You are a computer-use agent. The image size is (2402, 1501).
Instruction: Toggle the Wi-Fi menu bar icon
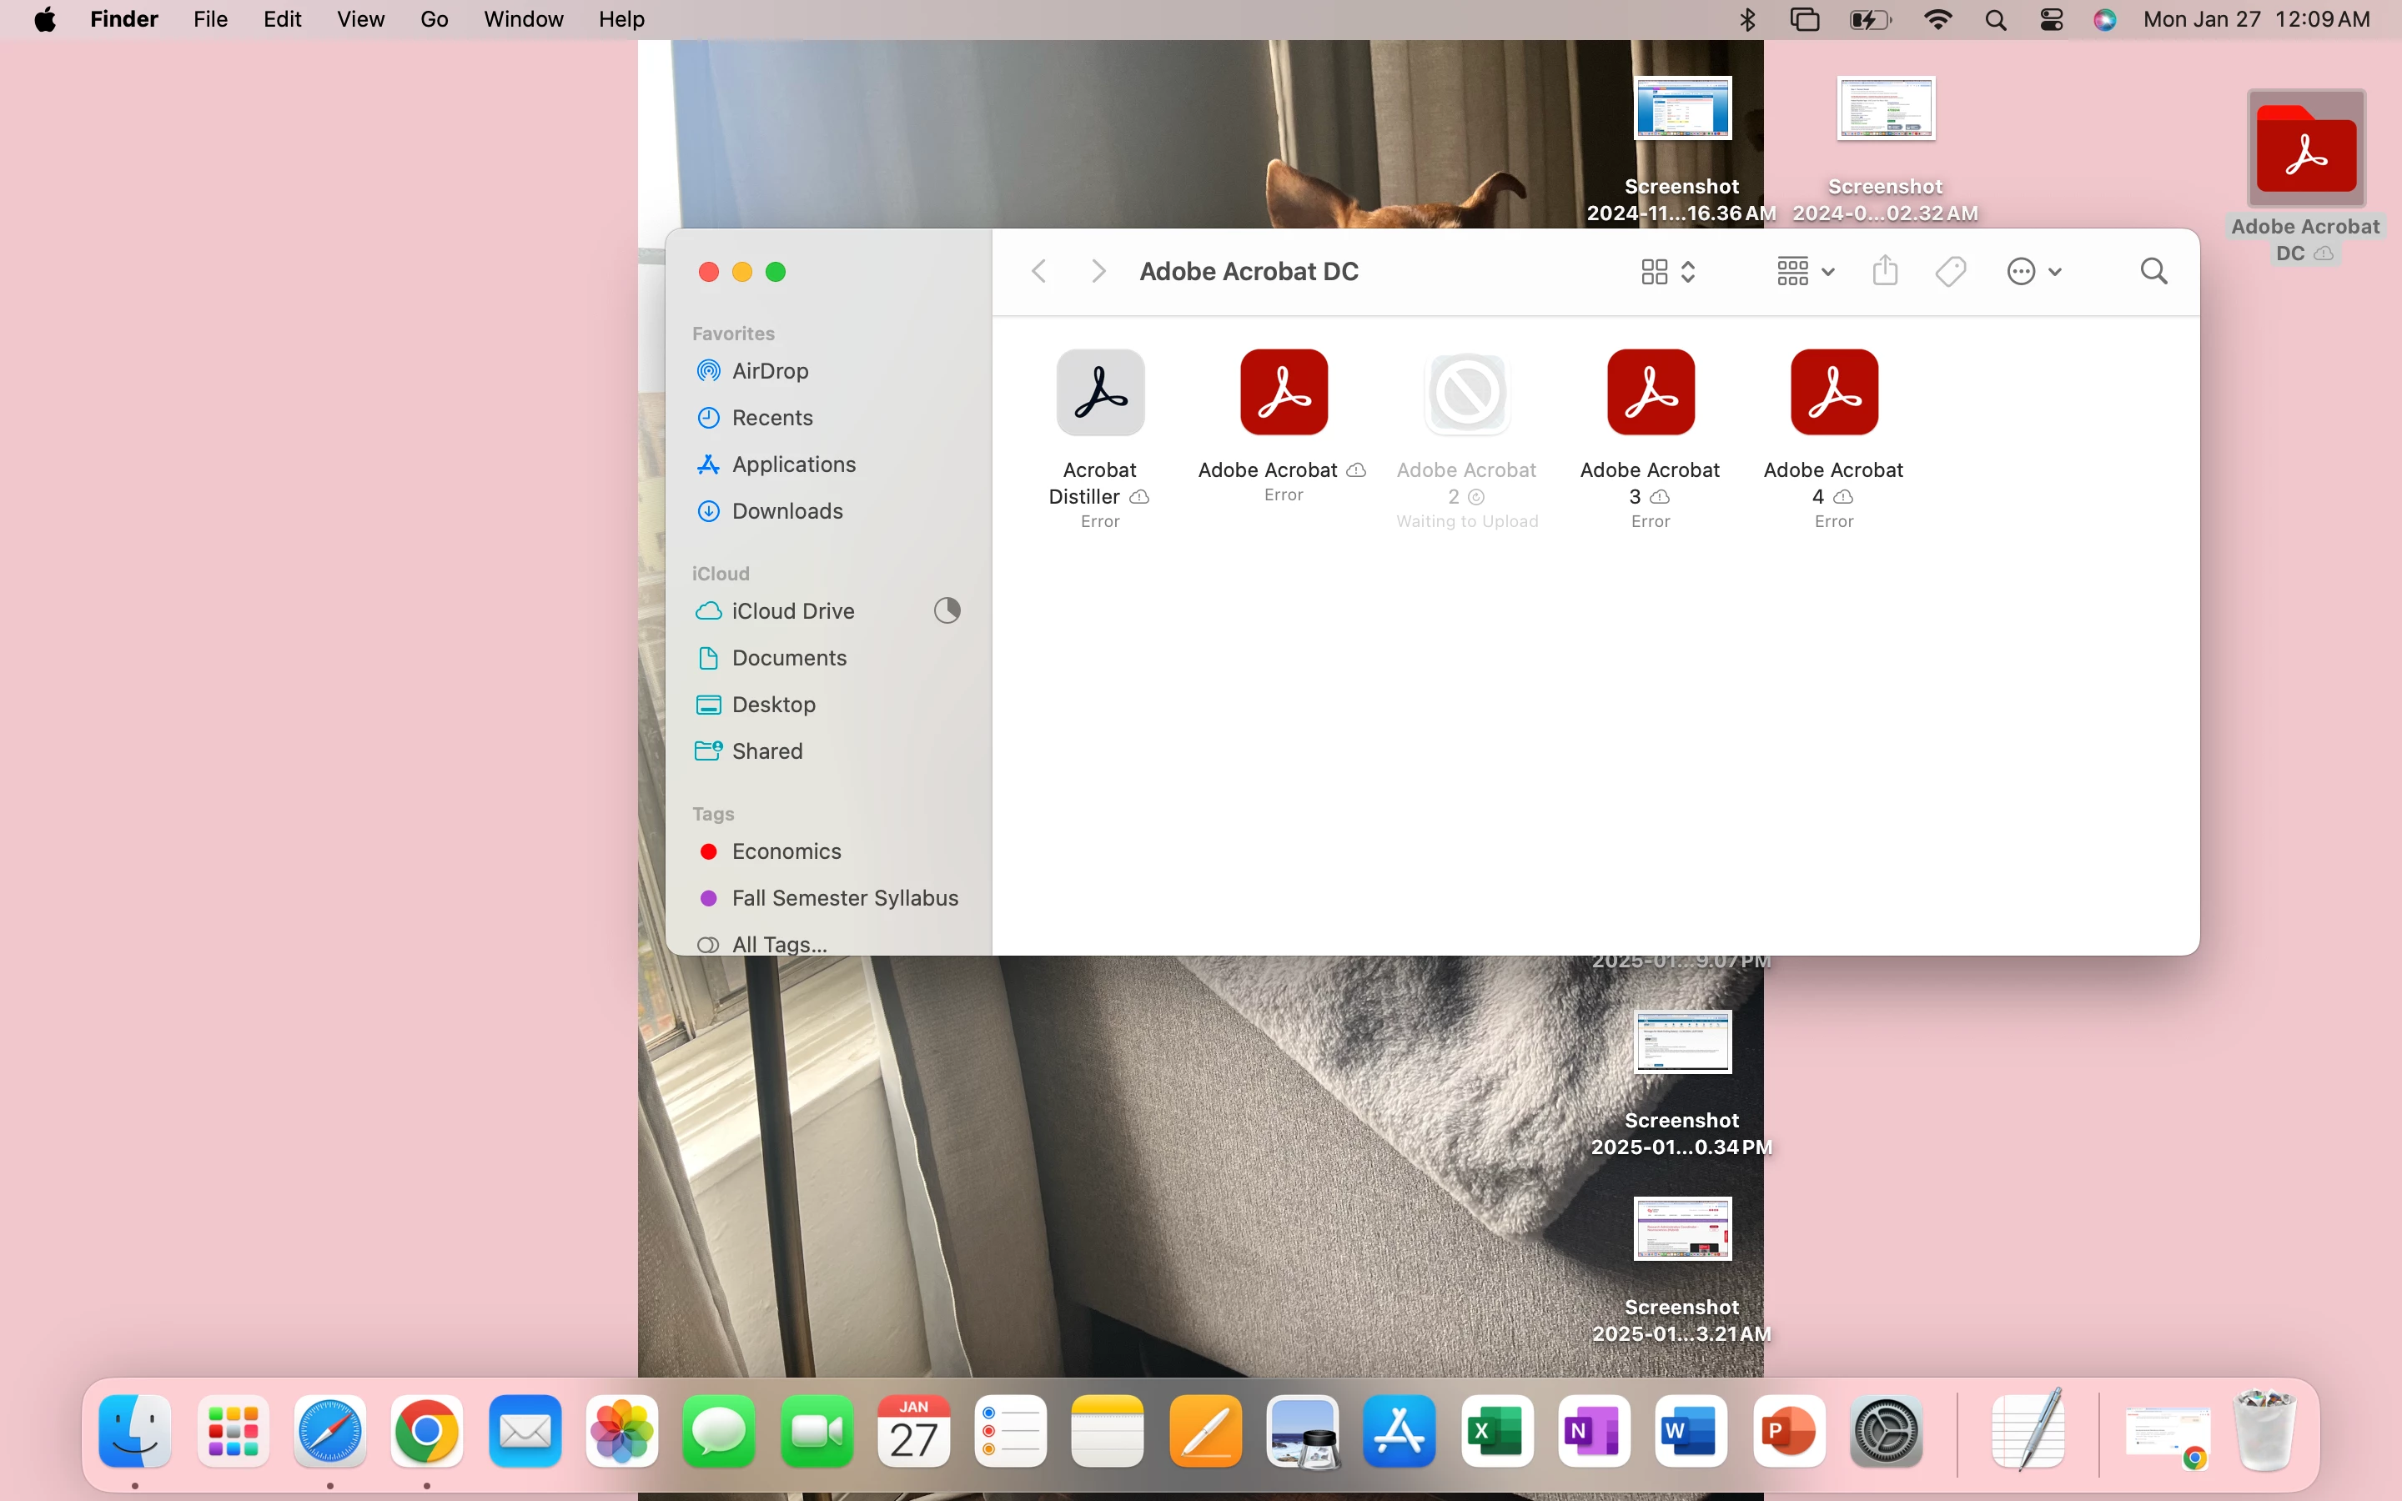tap(1937, 20)
